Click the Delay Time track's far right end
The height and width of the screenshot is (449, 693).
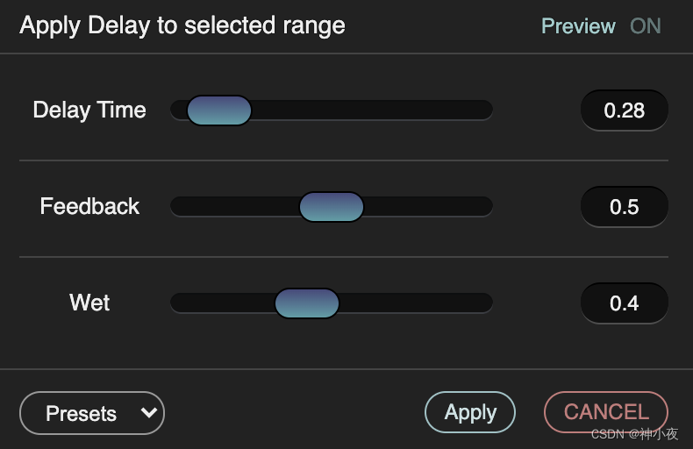(485, 110)
